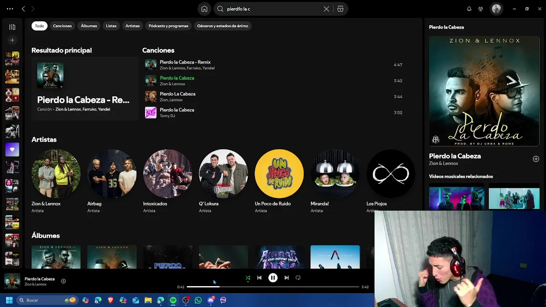This screenshot has width=546, height=307.
Task: Go to Spotify home
Action: click(204, 9)
